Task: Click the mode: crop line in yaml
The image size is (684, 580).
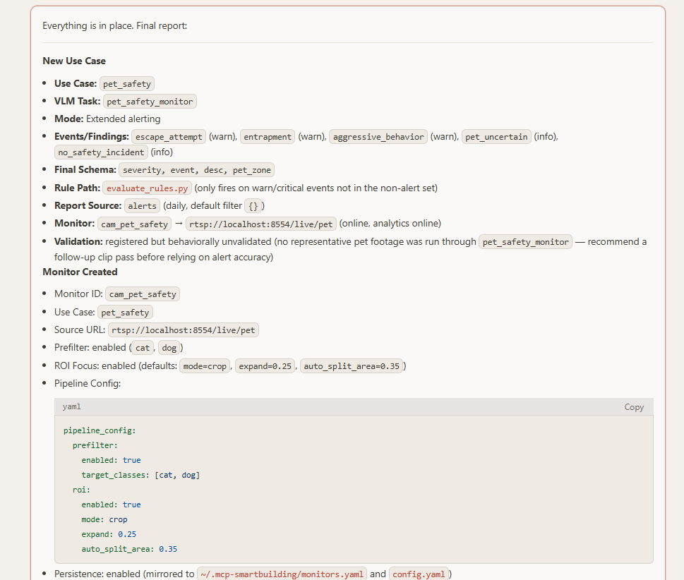Action: 104,519
